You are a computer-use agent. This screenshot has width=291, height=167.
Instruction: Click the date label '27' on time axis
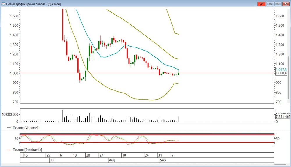click(101, 155)
